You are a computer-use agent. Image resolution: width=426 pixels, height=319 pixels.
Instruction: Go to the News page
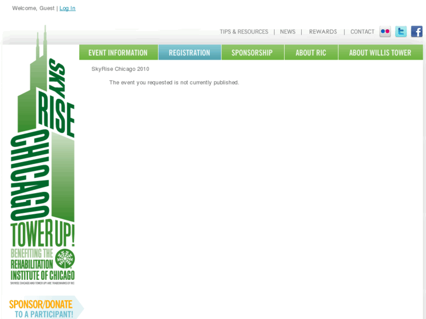click(288, 32)
